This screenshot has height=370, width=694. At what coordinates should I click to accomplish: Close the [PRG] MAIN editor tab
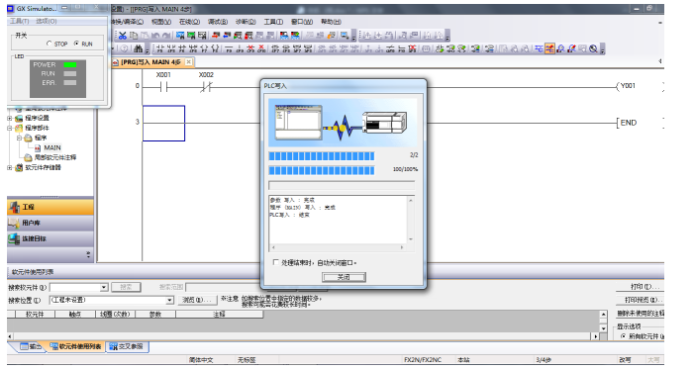[188, 62]
